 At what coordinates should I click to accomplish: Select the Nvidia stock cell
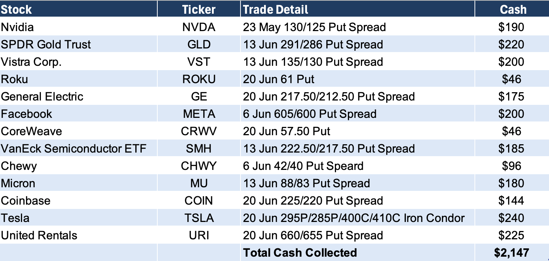[18, 27]
